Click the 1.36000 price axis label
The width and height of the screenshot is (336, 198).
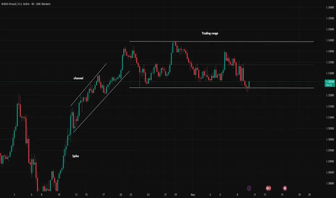pos(330,7)
